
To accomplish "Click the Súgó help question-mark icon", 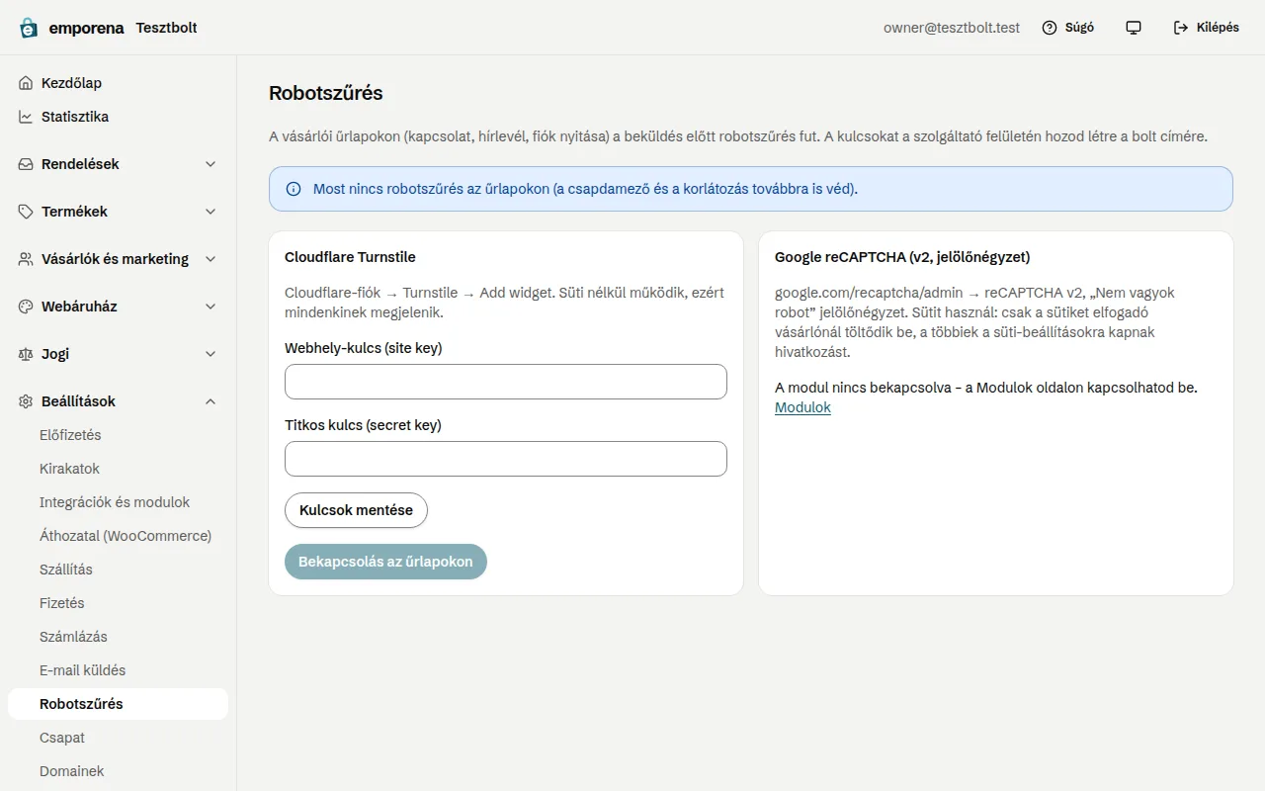I will coord(1050,28).
